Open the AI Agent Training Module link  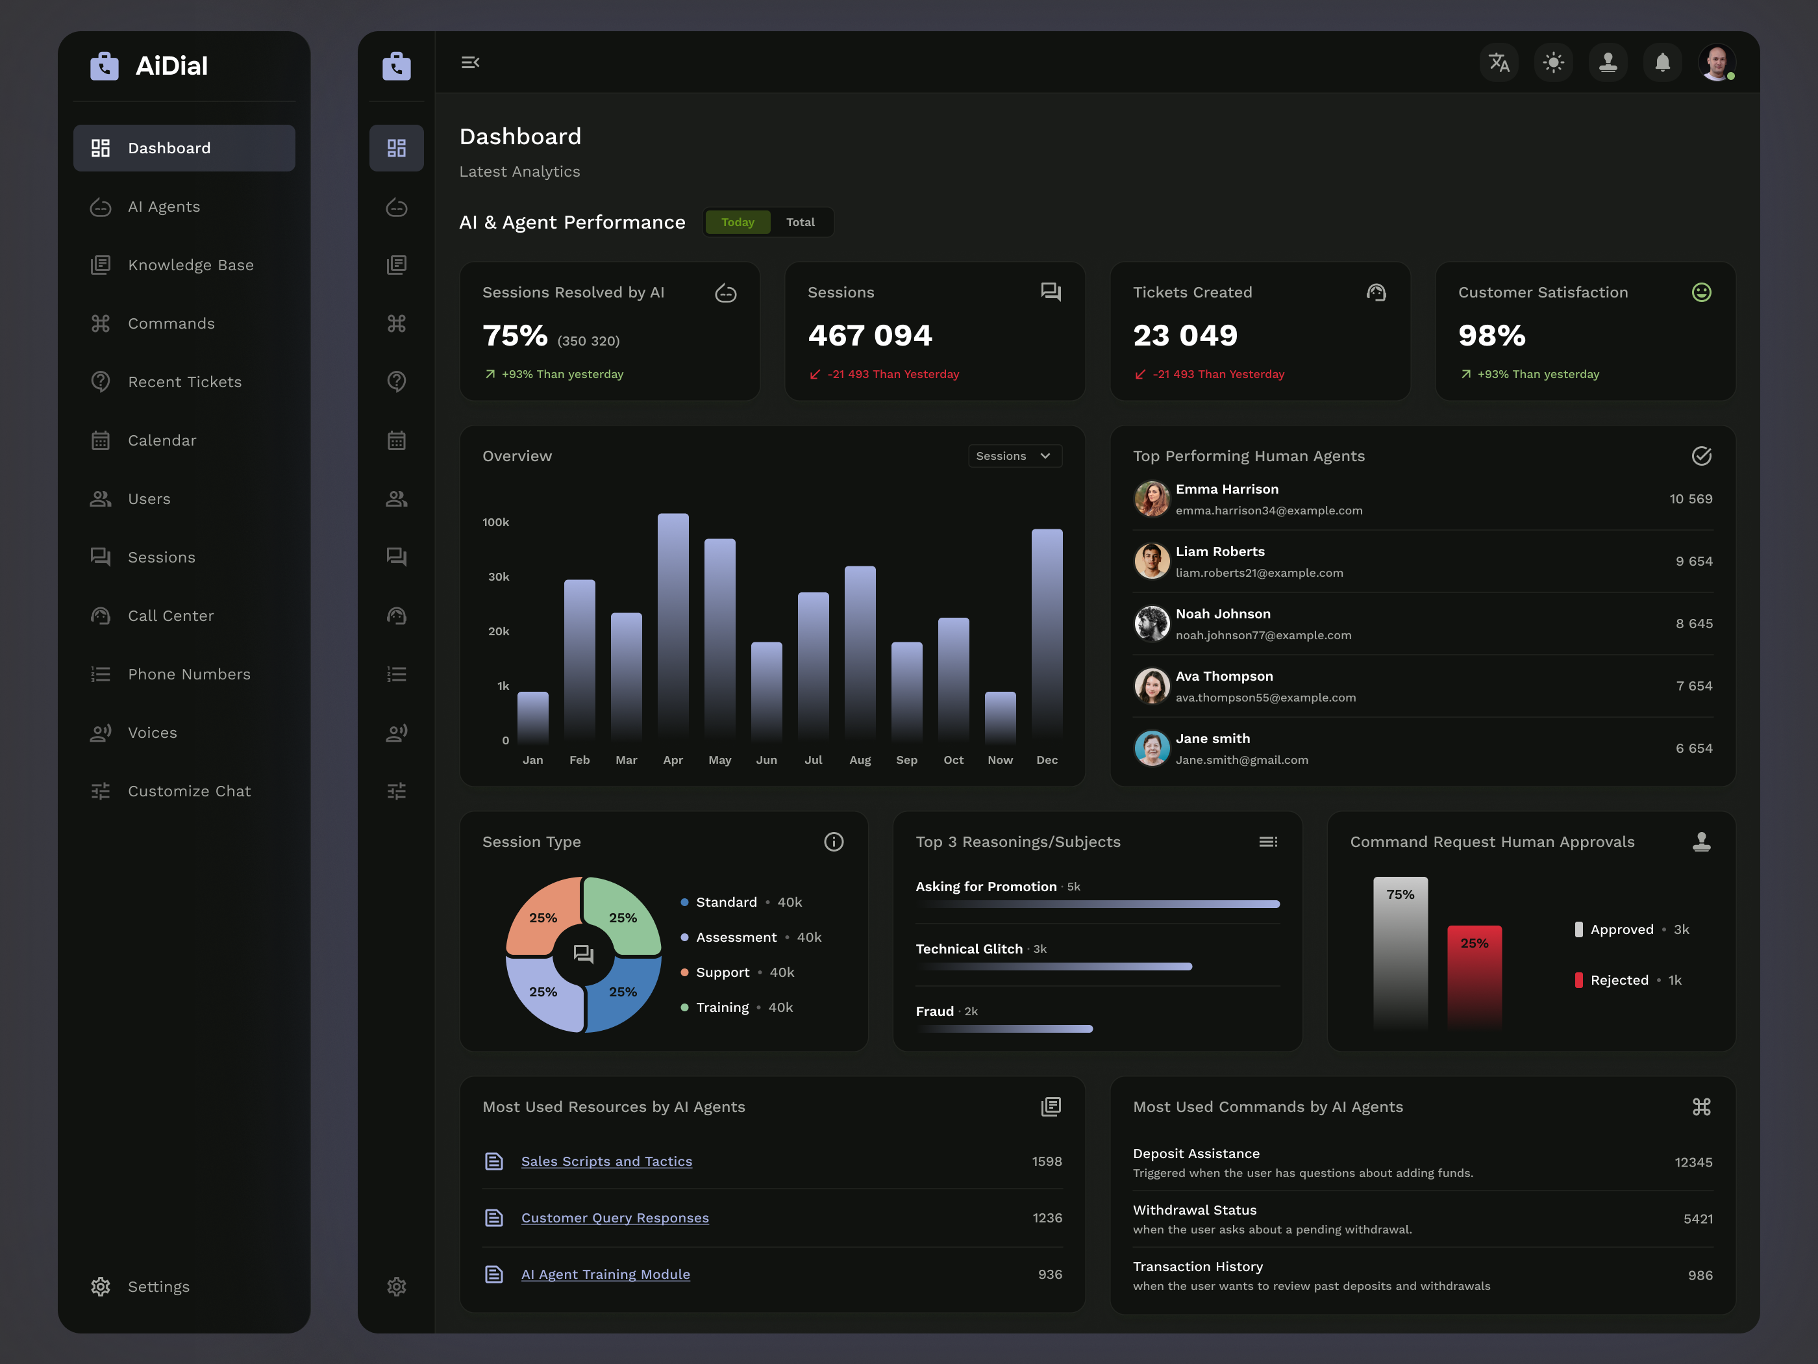606,1274
